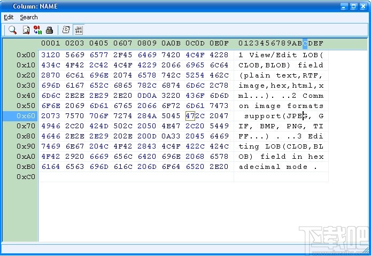Screen dimensions: 371x256
Task: Click hex cell 434C
Action: 50,65
